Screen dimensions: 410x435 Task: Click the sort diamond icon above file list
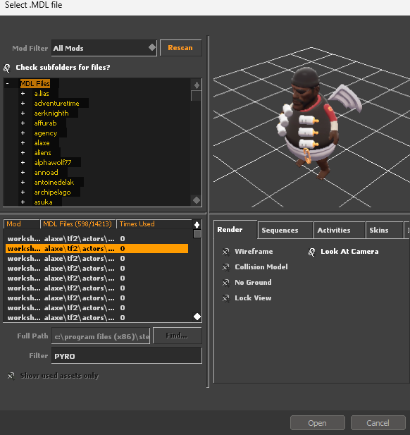(197, 225)
